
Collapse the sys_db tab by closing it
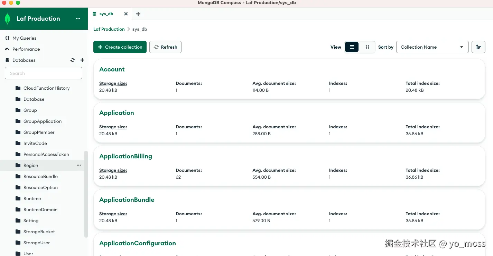(126, 14)
